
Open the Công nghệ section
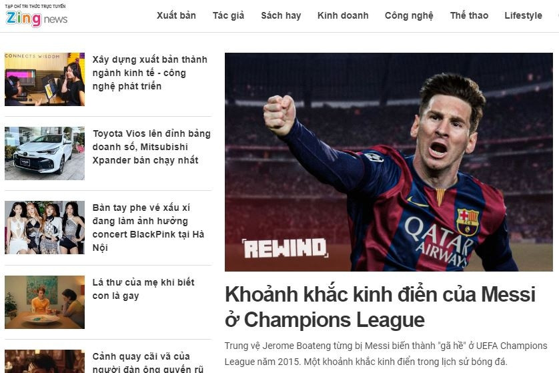pyautogui.click(x=409, y=16)
